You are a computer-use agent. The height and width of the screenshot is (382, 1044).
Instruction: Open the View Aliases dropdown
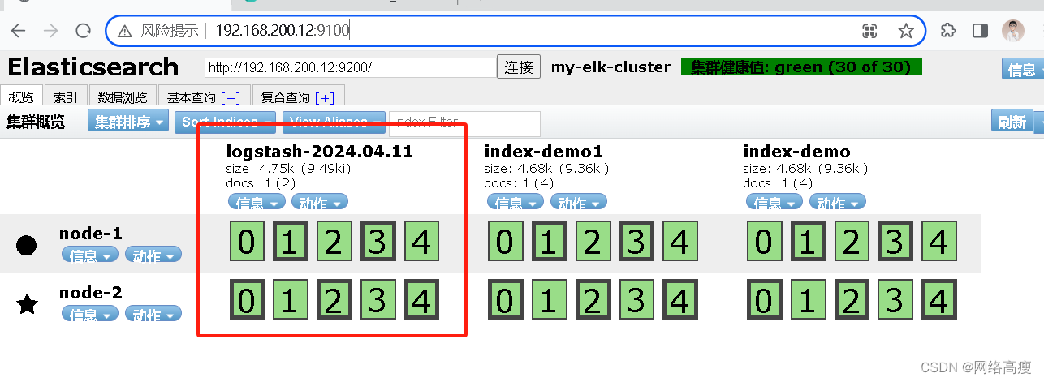click(x=334, y=122)
